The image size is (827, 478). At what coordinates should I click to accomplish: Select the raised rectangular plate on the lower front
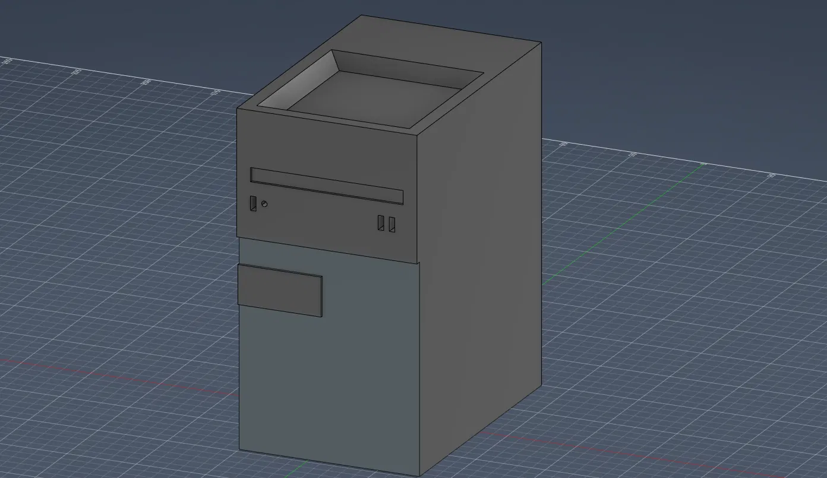pyautogui.click(x=280, y=291)
